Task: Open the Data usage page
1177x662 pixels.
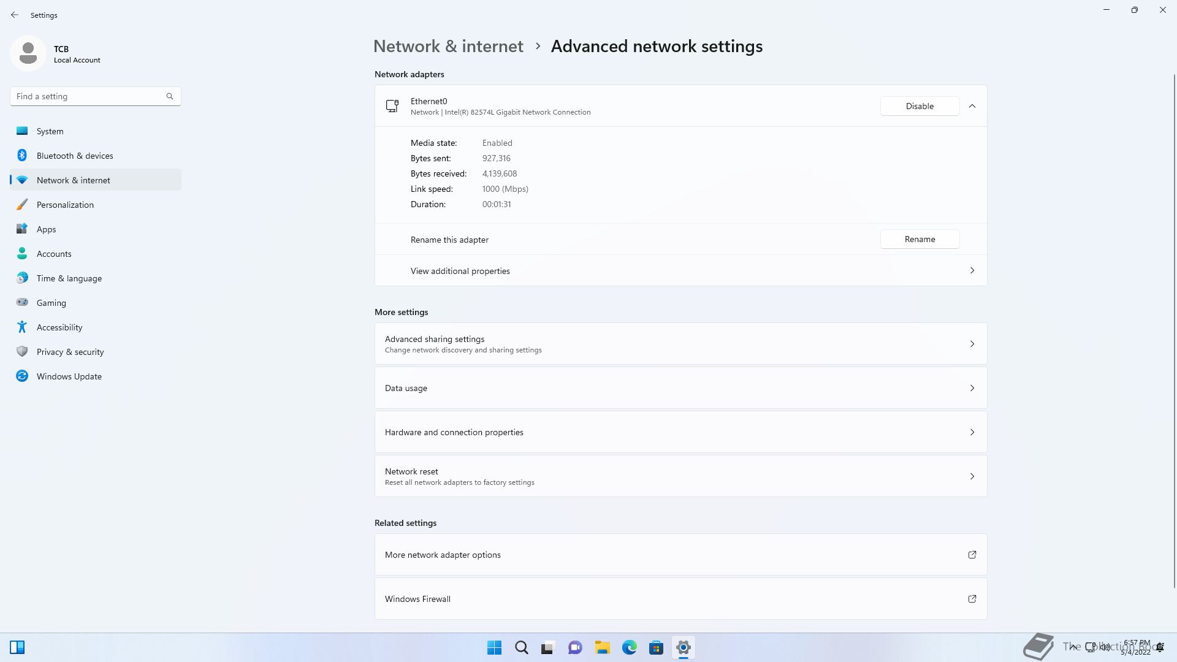Action: click(680, 388)
